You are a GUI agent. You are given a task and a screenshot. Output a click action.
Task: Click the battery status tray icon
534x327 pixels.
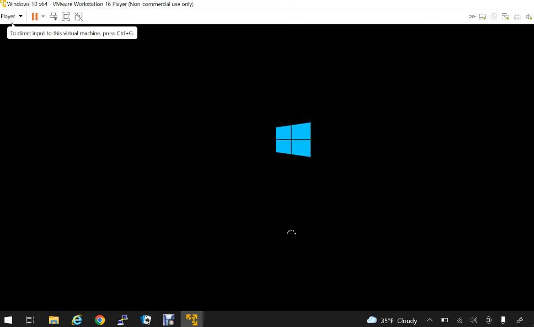445,320
